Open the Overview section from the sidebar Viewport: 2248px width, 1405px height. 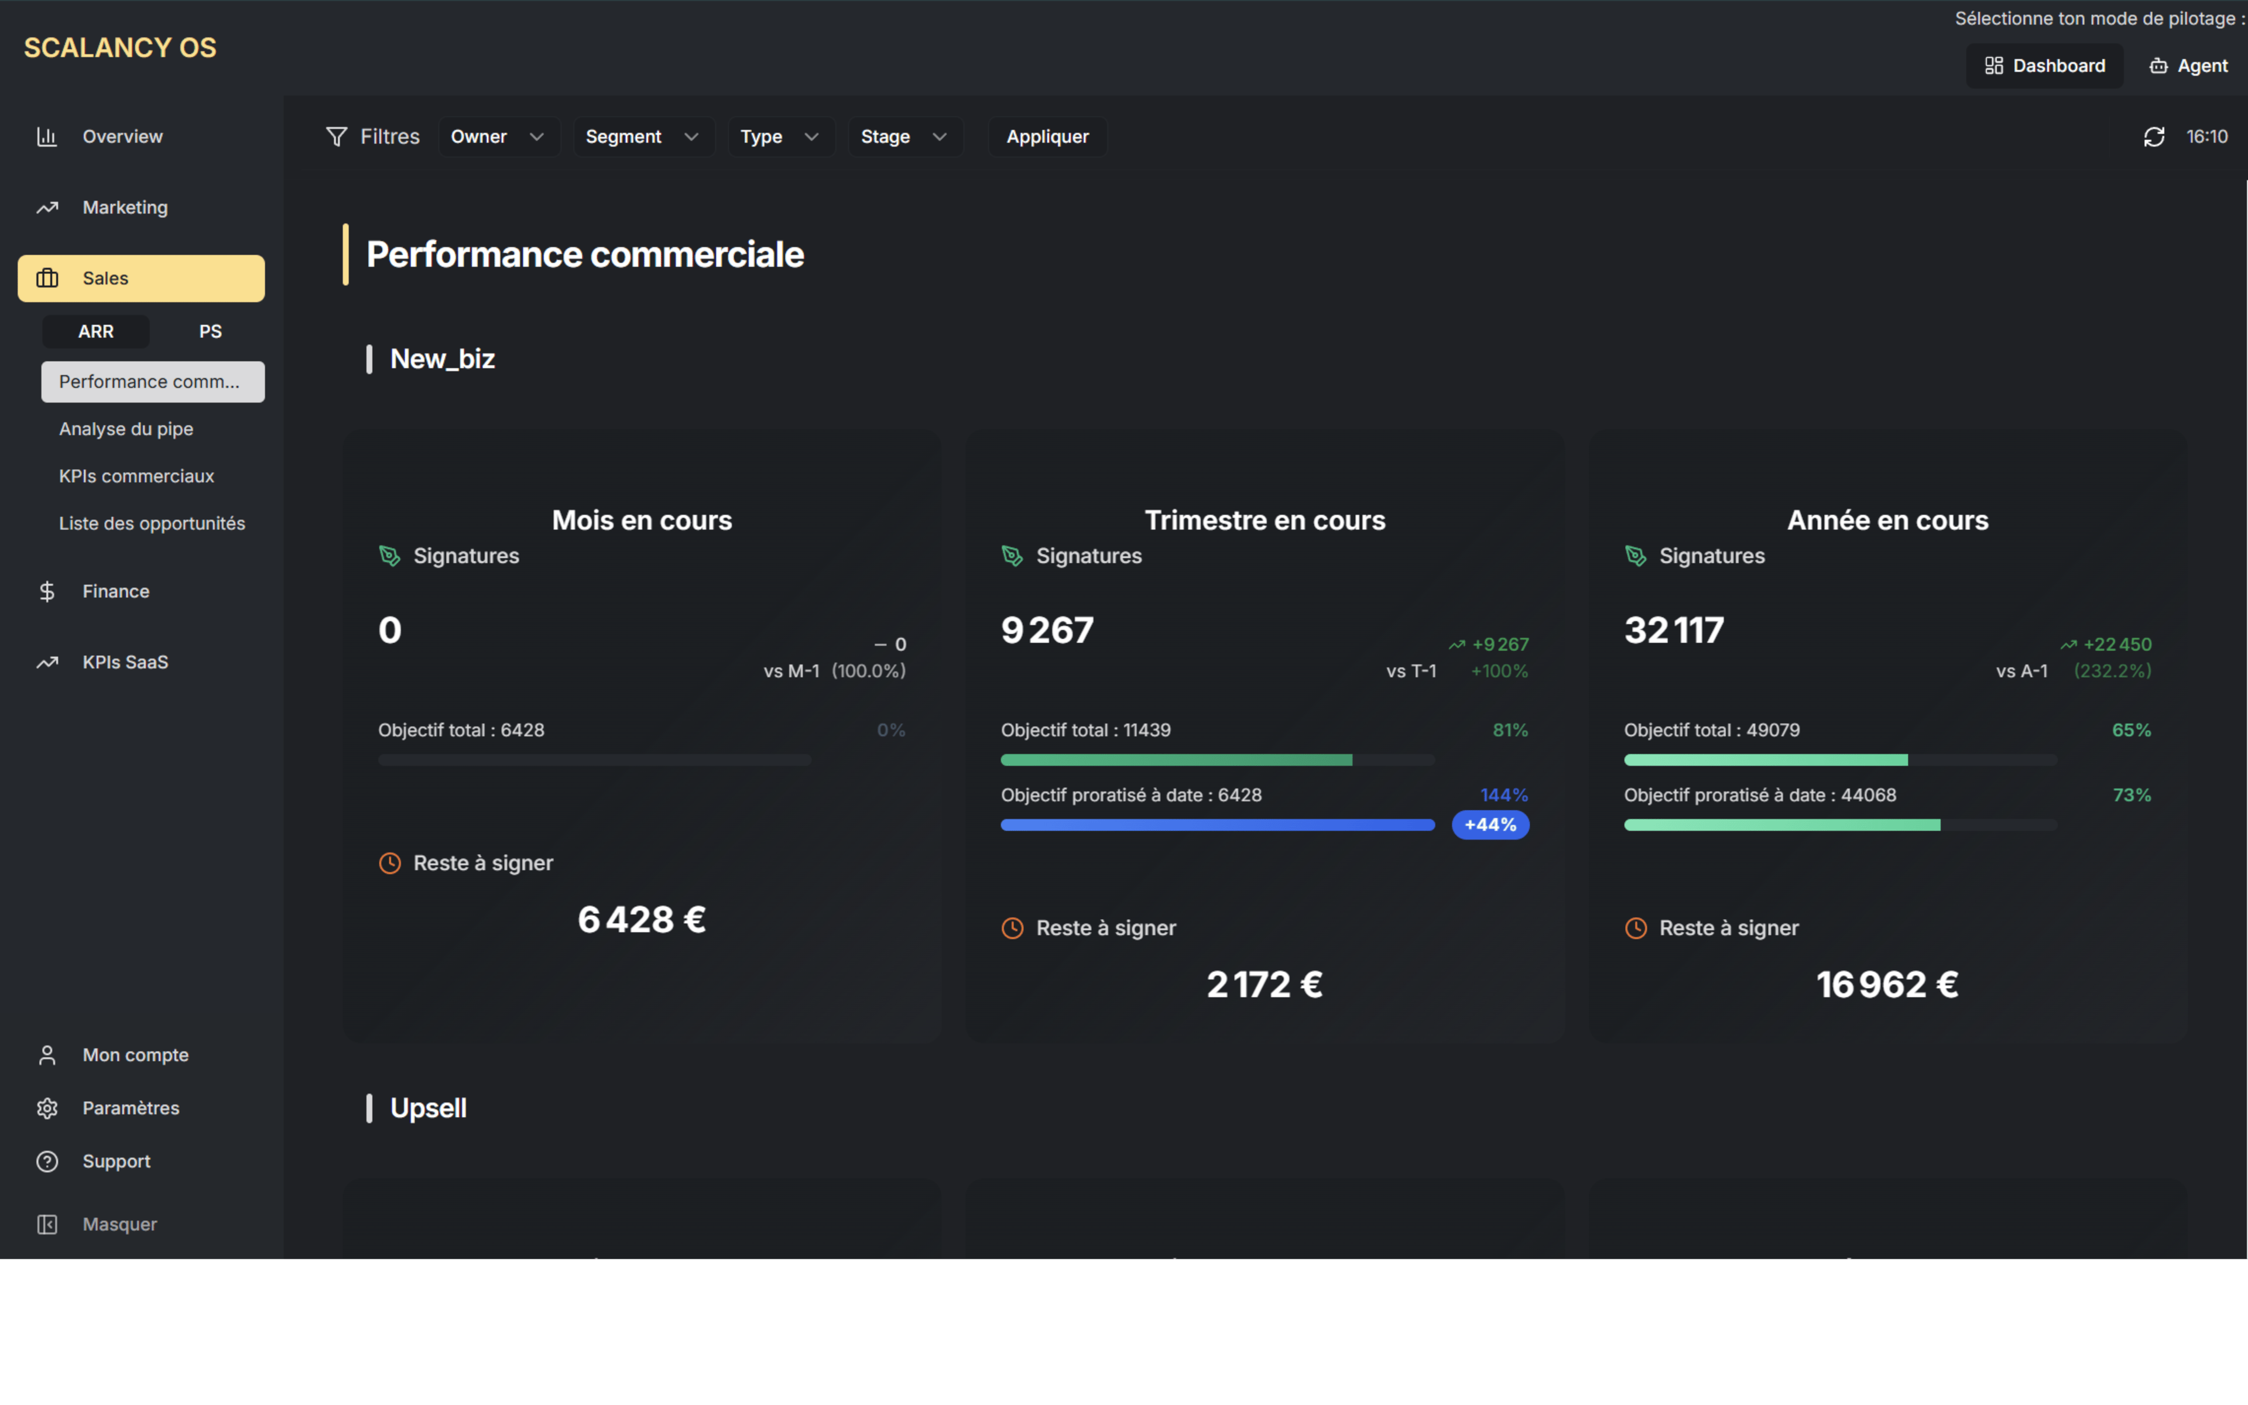47,136
